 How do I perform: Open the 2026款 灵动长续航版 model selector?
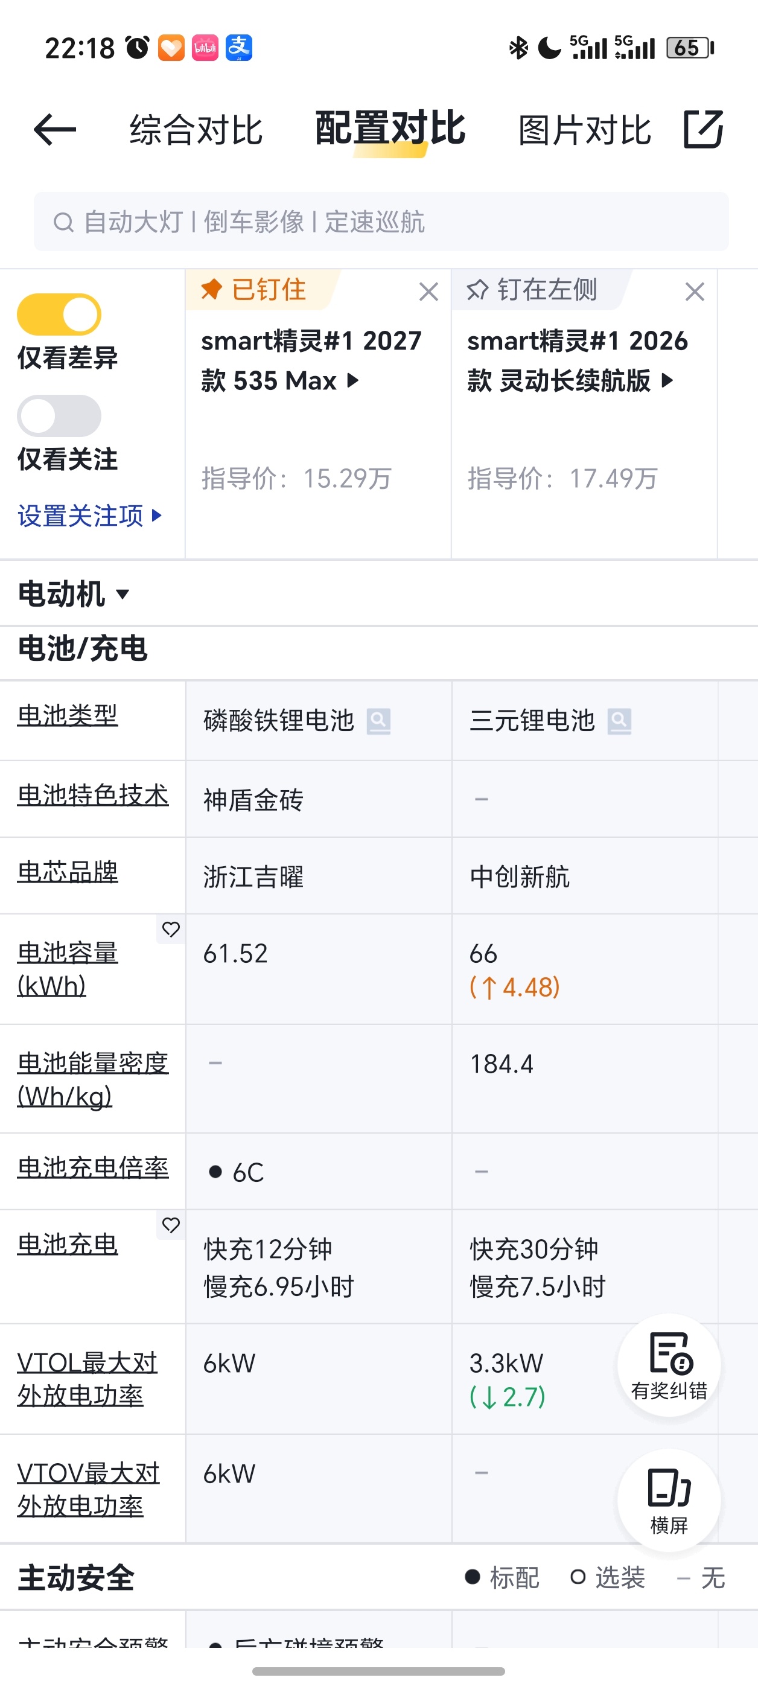pyautogui.click(x=578, y=360)
